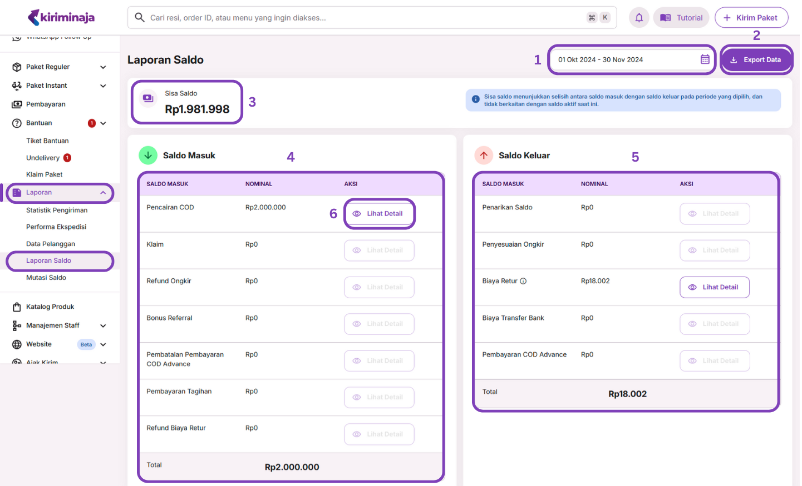This screenshot has height=486, width=802.
Task: Click the red badge on Bantuan
Action: coord(92,123)
